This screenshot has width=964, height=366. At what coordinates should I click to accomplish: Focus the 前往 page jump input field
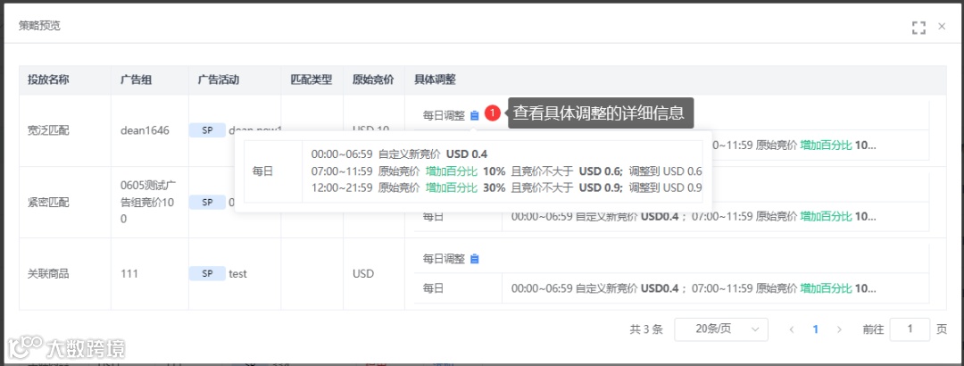tap(910, 329)
